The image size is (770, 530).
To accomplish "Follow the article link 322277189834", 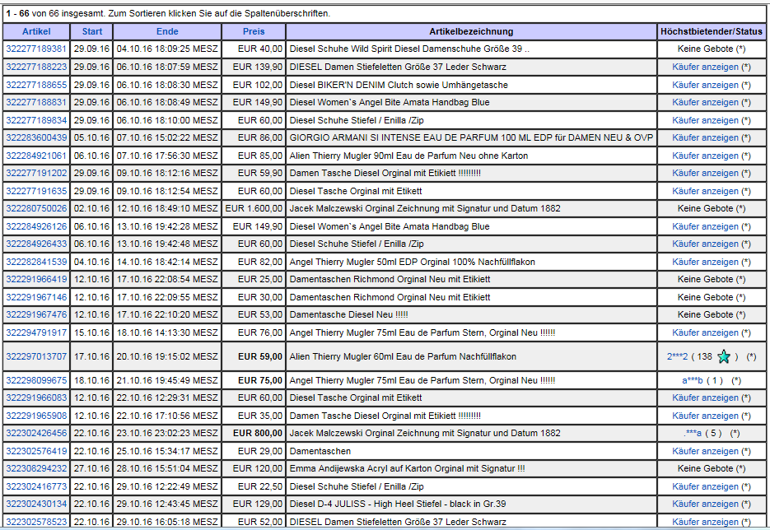I will (36, 120).
